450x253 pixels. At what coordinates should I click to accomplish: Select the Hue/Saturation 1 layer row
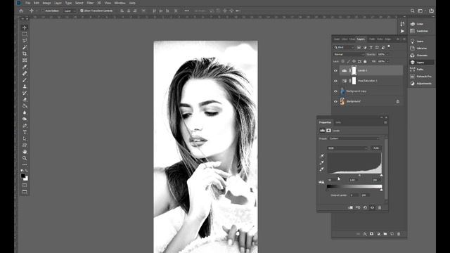371,81
